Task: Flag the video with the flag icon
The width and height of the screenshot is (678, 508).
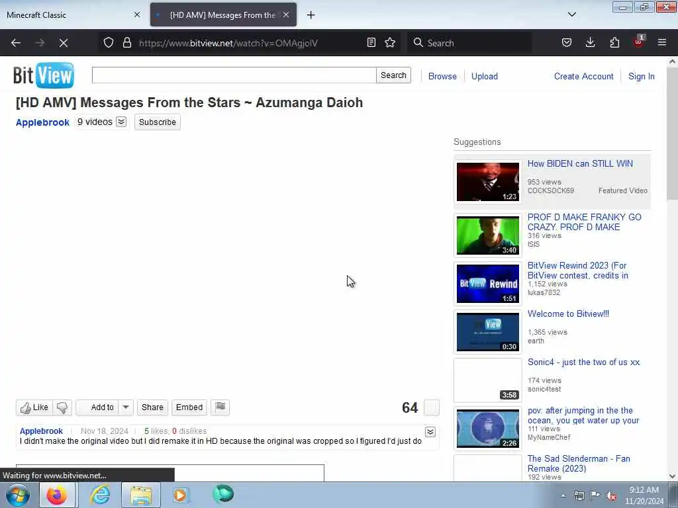Action: (220, 407)
